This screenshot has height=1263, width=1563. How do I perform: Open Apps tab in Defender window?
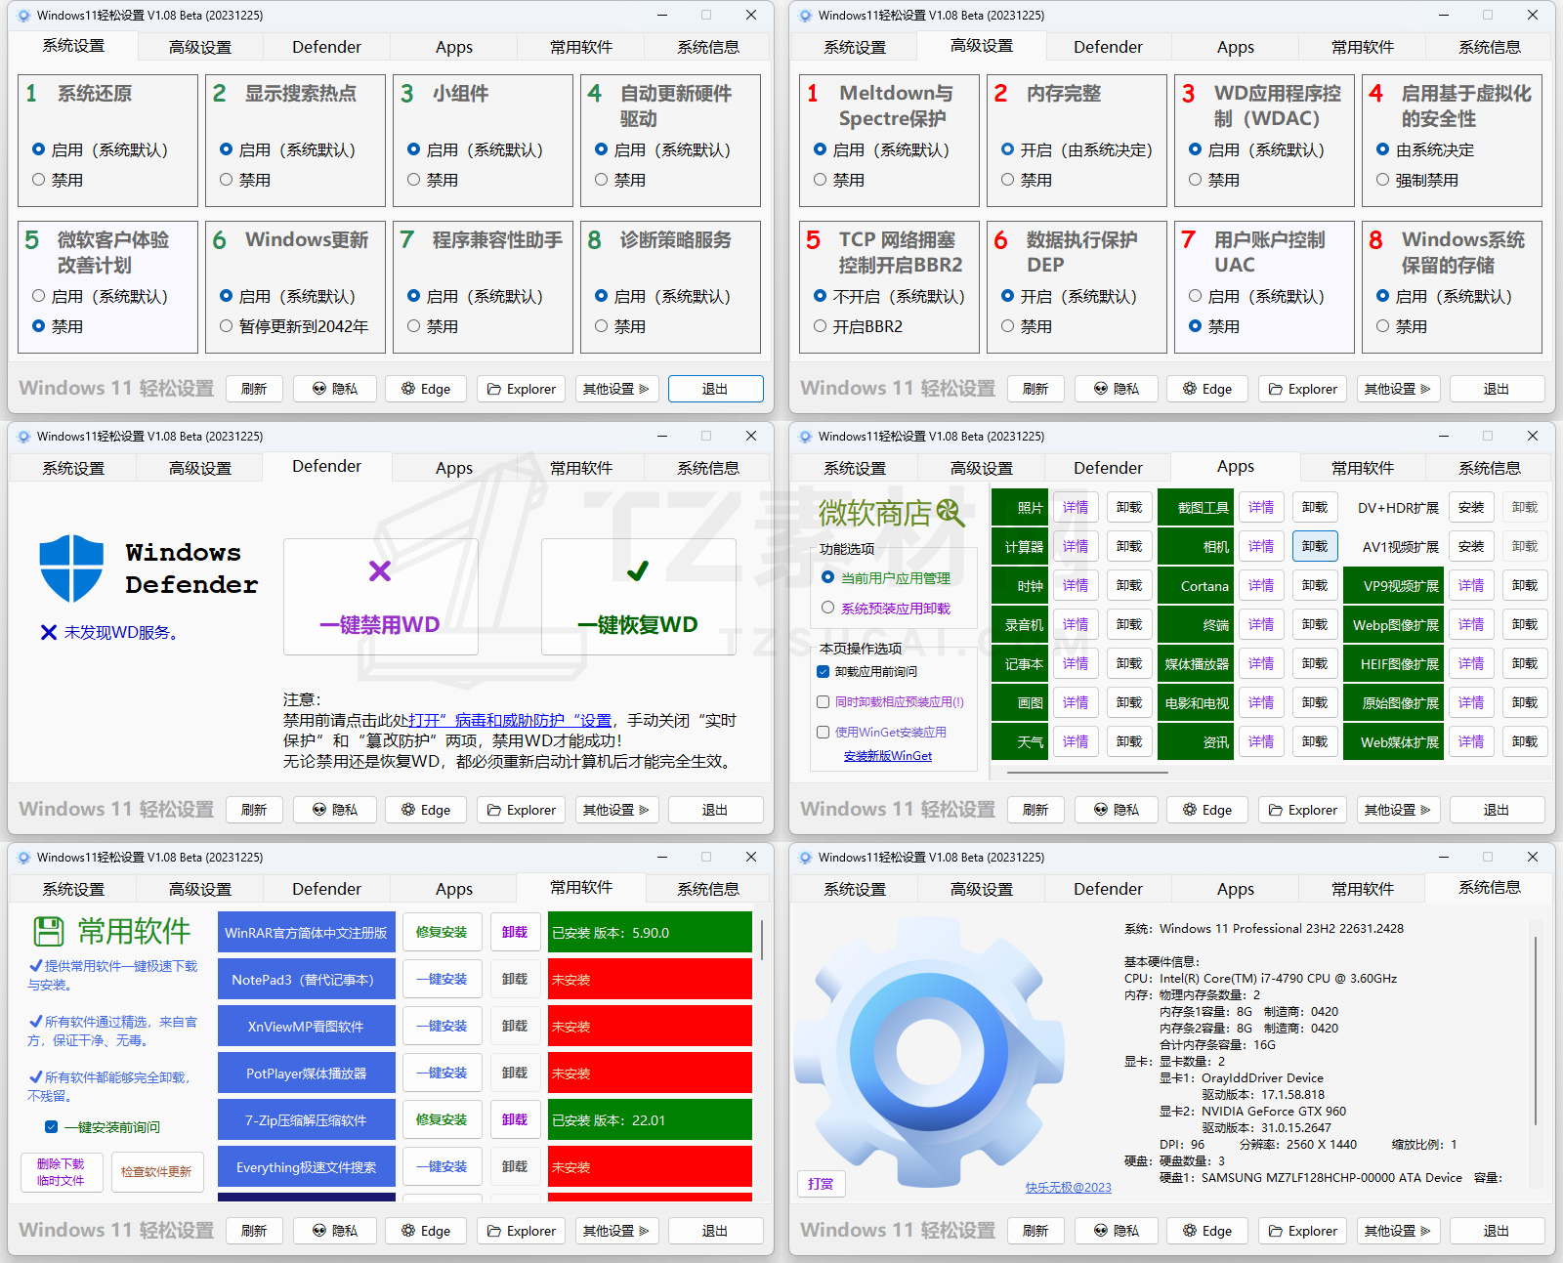[x=453, y=468]
